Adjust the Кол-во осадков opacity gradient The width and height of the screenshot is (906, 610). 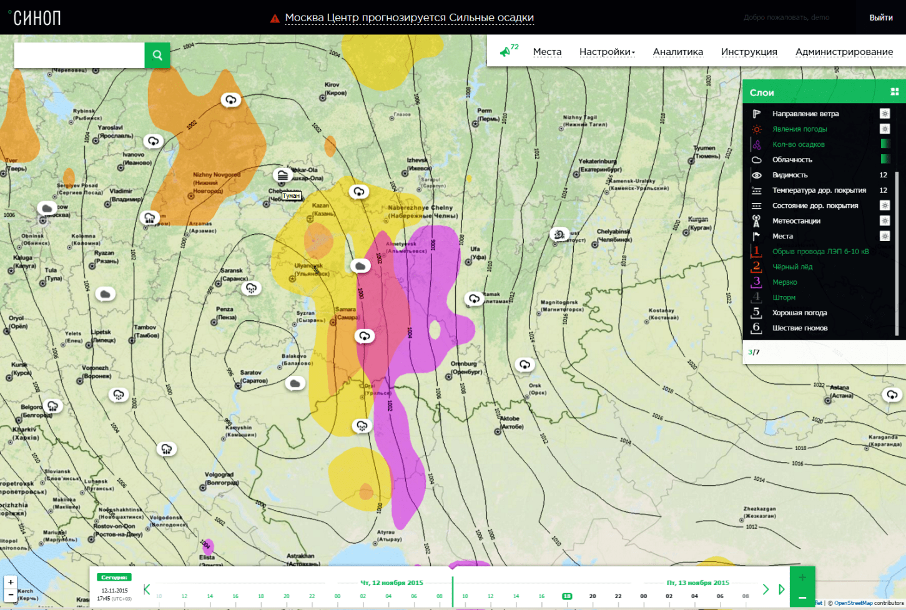click(x=885, y=144)
